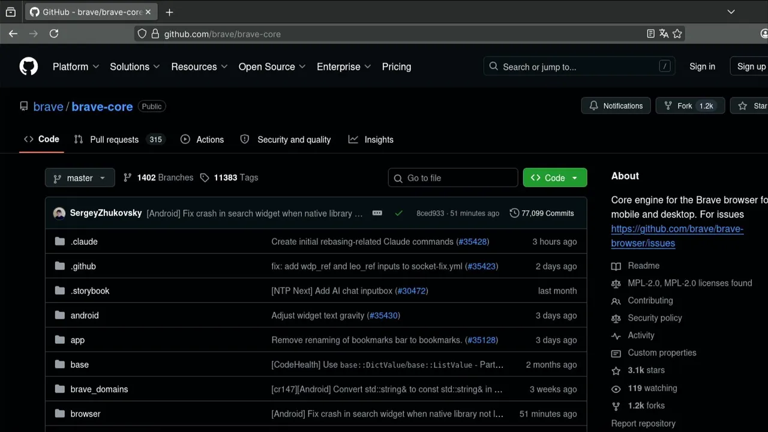Expand the Platform menu

click(x=76, y=67)
